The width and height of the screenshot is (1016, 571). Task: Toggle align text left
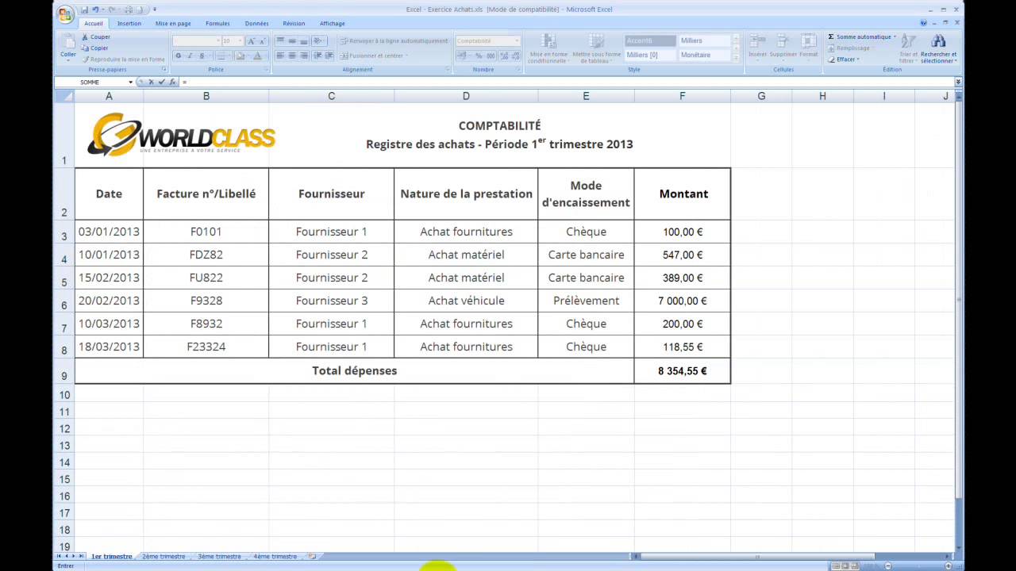tap(279, 56)
